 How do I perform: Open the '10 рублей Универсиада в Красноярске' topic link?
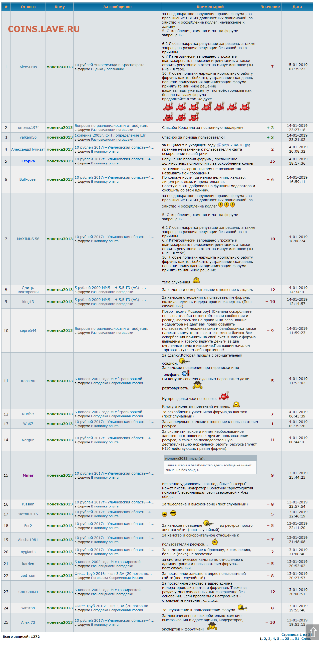coord(111,65)
